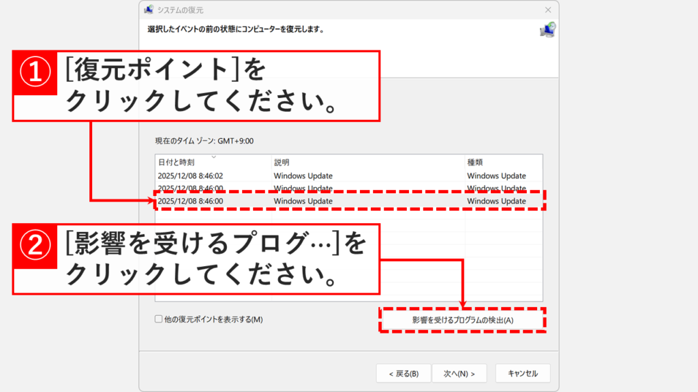Viewport: 698px width, 392px height.
Task: Close the システムの復元 dialog
Action: coord(547,10)
